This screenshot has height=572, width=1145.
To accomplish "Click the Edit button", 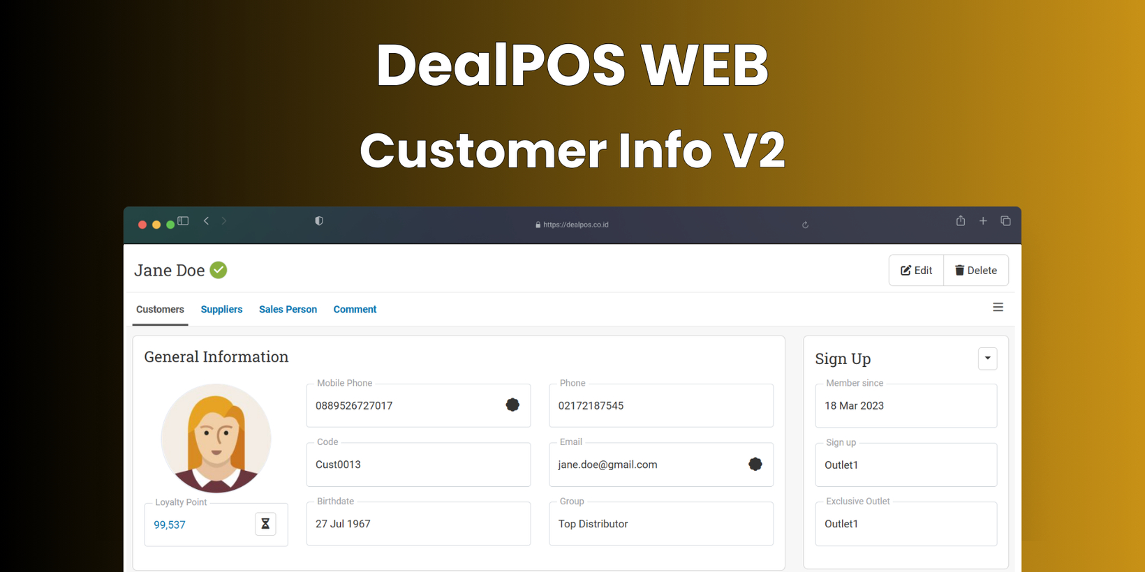I will point(916,271).
